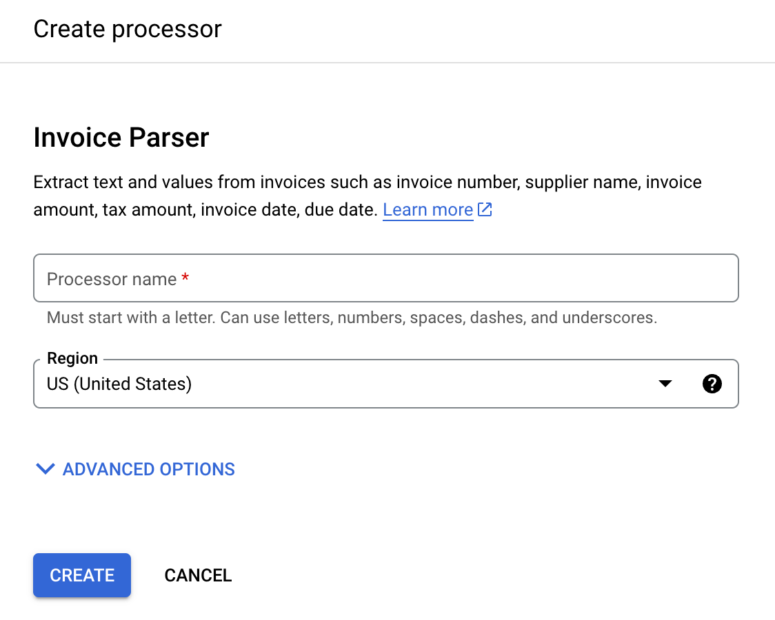This screenshot has width=775, height=620.
Task: Cancel processor creation with CANCEL
Action: tap(198, 575)
